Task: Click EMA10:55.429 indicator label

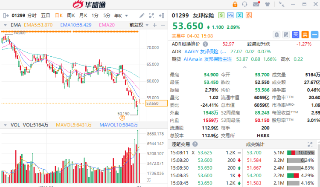Action: click(x=76, y=25)
